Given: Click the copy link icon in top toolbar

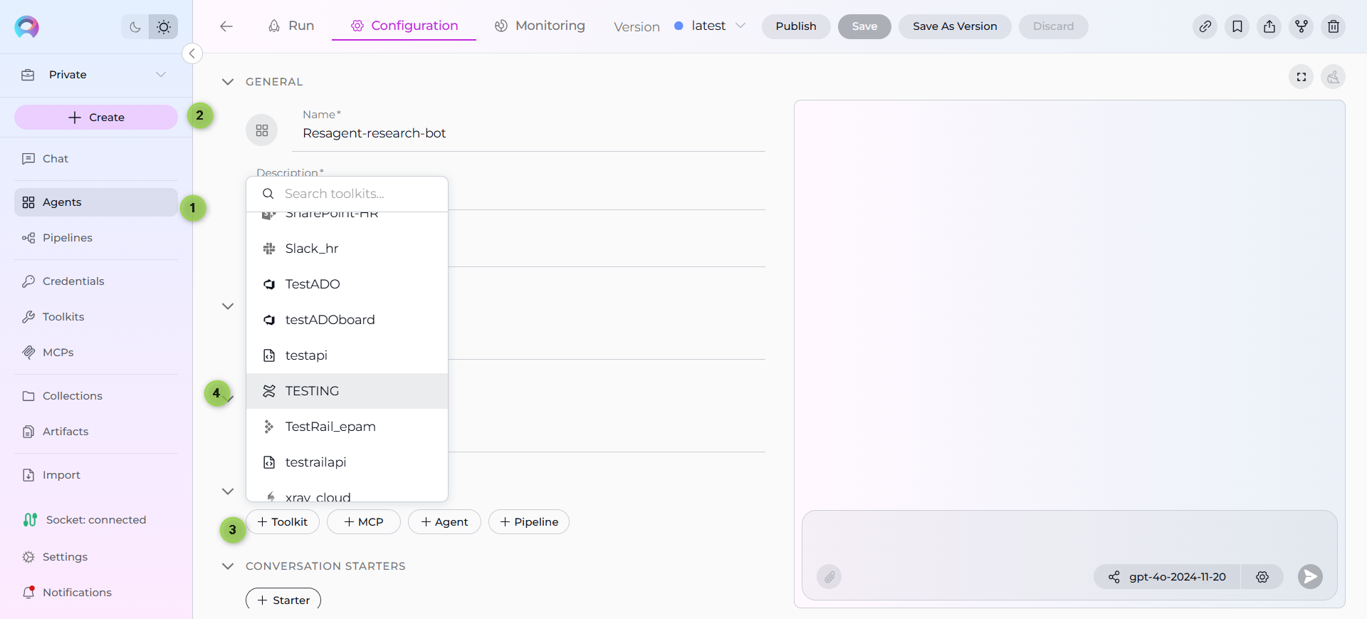Looking at the screenshot, I should tap(1205, 26).
